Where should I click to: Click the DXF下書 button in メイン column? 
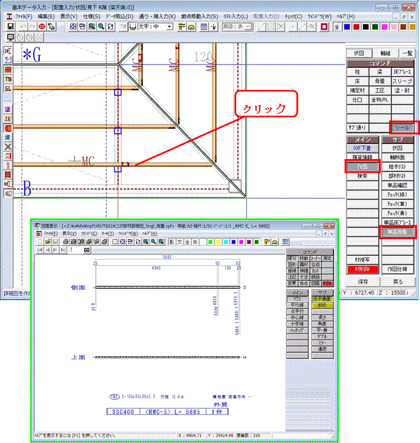pyautogui.click(x=362, y=148)
